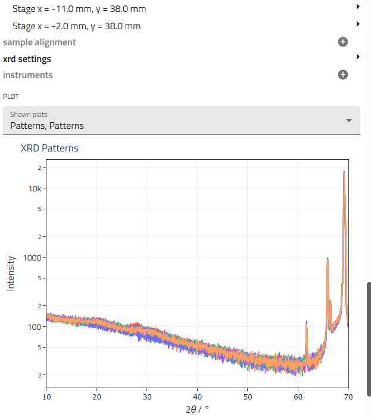Expand the xrd settings section arrow

click(357, 57)
